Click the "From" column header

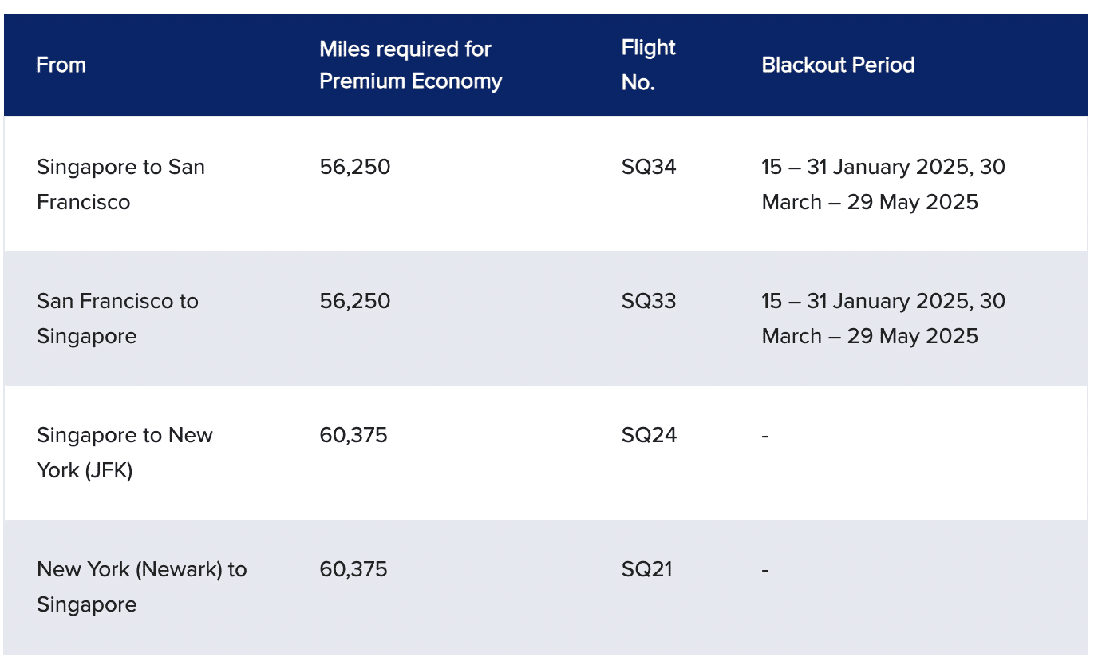pos(61,65)
